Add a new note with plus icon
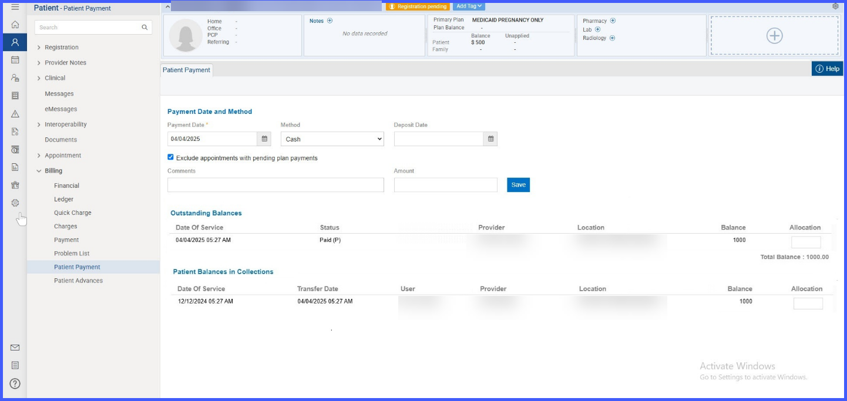 click(330, 21)
